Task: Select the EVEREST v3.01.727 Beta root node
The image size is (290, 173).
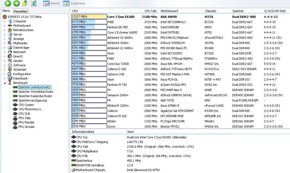Action: [25, 17]
